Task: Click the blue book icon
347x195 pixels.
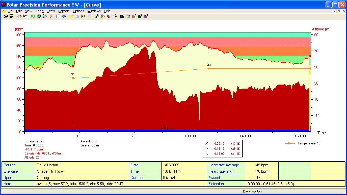Action: 64,16
